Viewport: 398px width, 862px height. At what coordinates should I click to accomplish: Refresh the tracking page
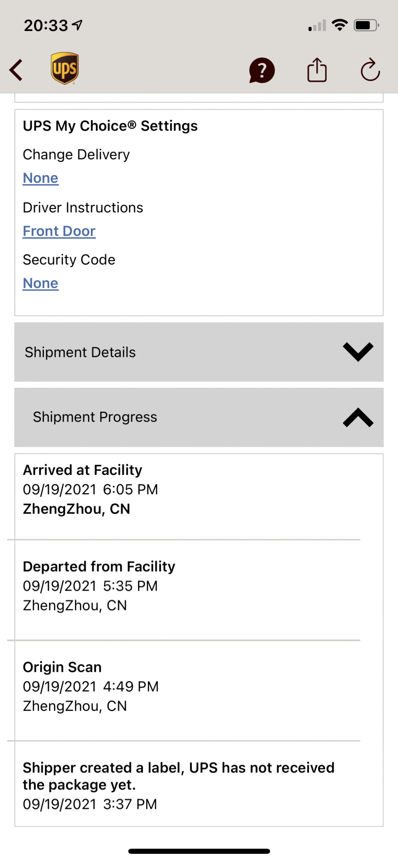(370, 70)
